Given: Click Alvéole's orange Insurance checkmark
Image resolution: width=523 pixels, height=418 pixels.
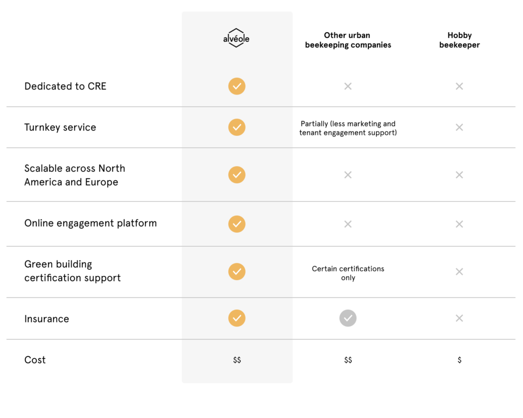Looking at the screenshot, I should pyautogui.click(x=237, y=318).
